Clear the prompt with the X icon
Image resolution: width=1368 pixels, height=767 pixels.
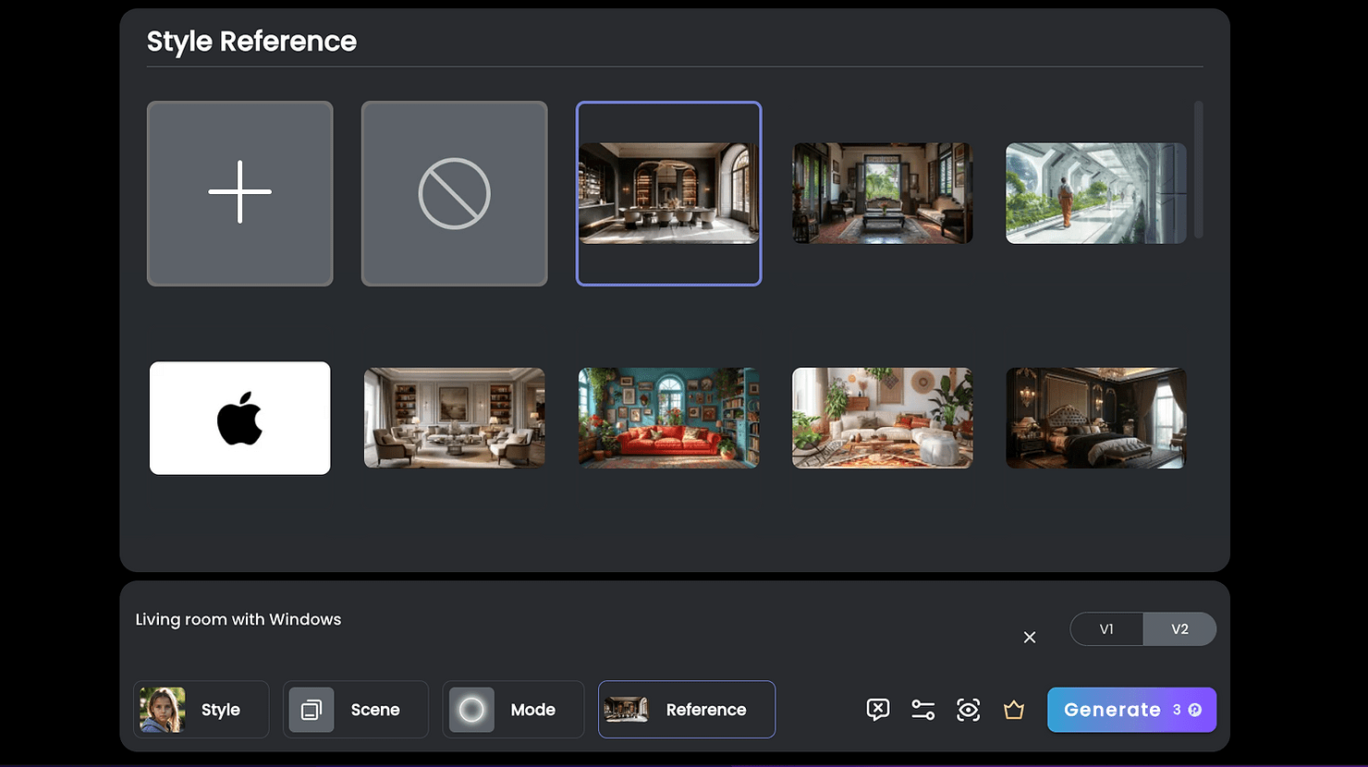pyautogui.click(x=1030, y=638)
